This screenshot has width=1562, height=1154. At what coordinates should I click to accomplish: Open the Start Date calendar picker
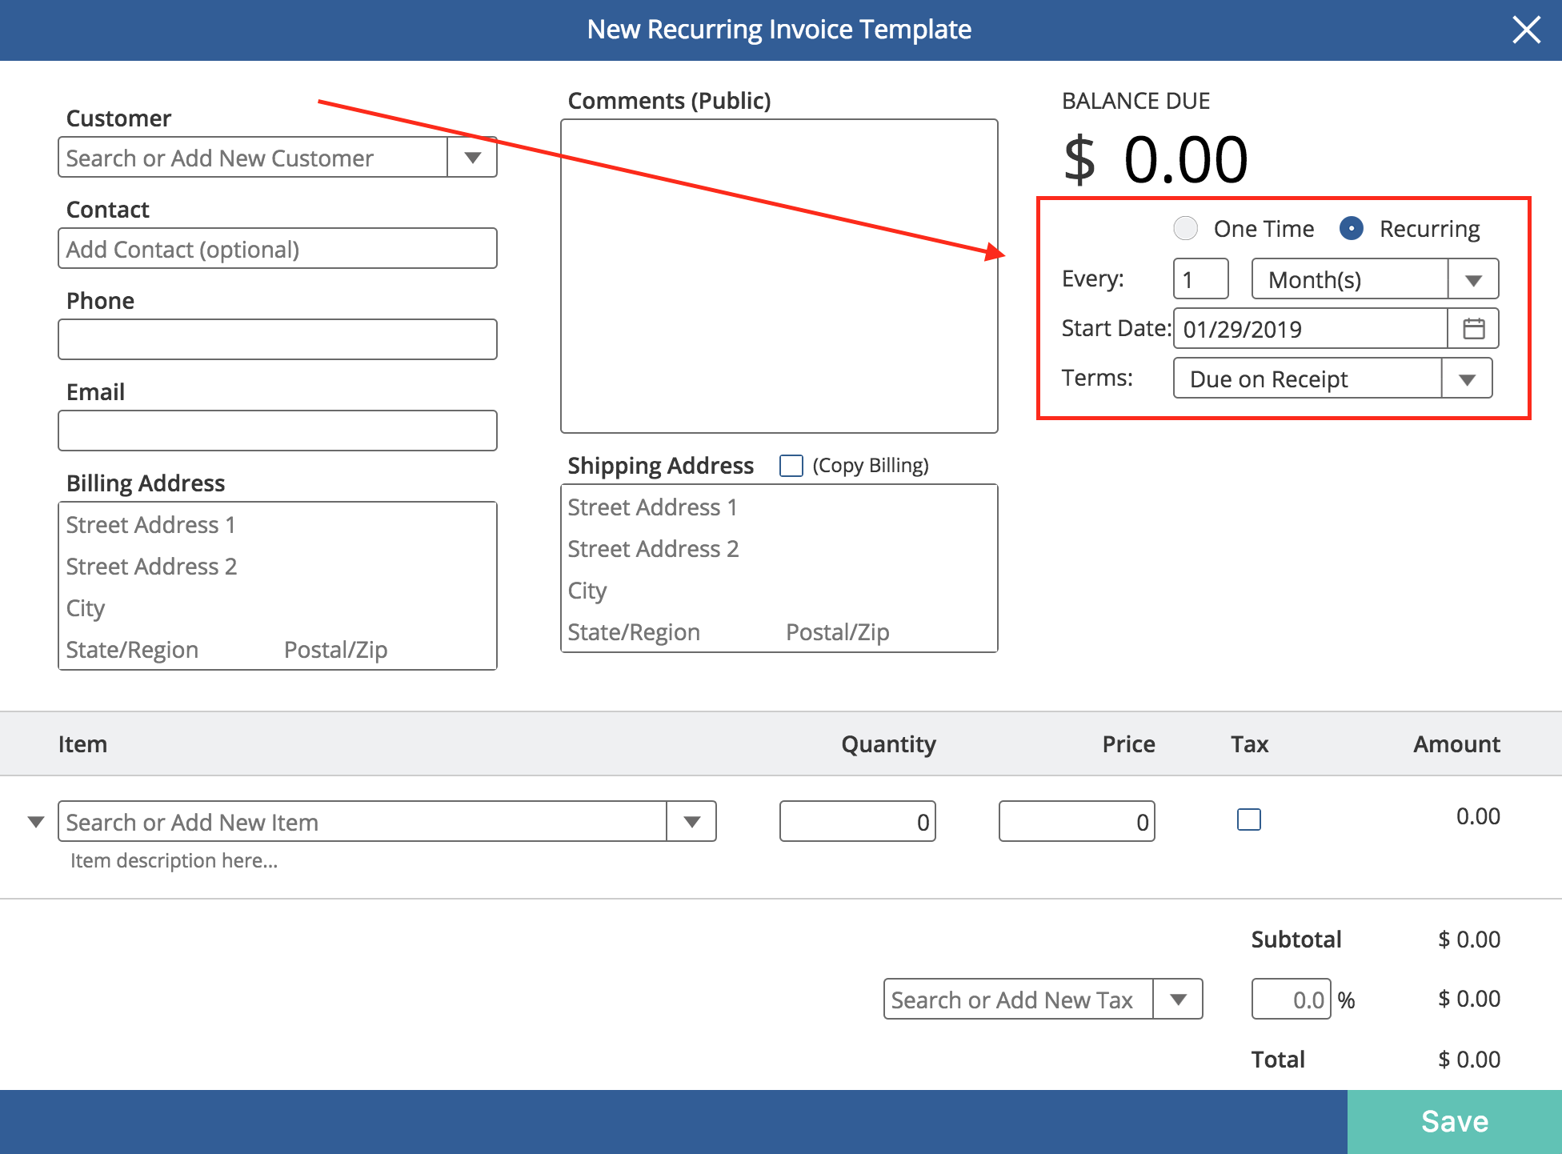(1473, 328)
